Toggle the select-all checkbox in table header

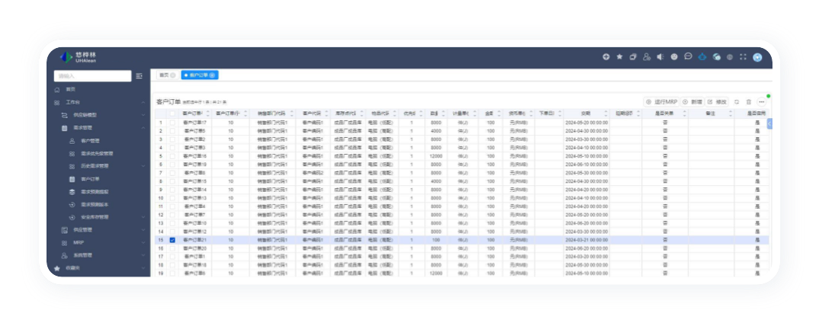coord(172,114)
